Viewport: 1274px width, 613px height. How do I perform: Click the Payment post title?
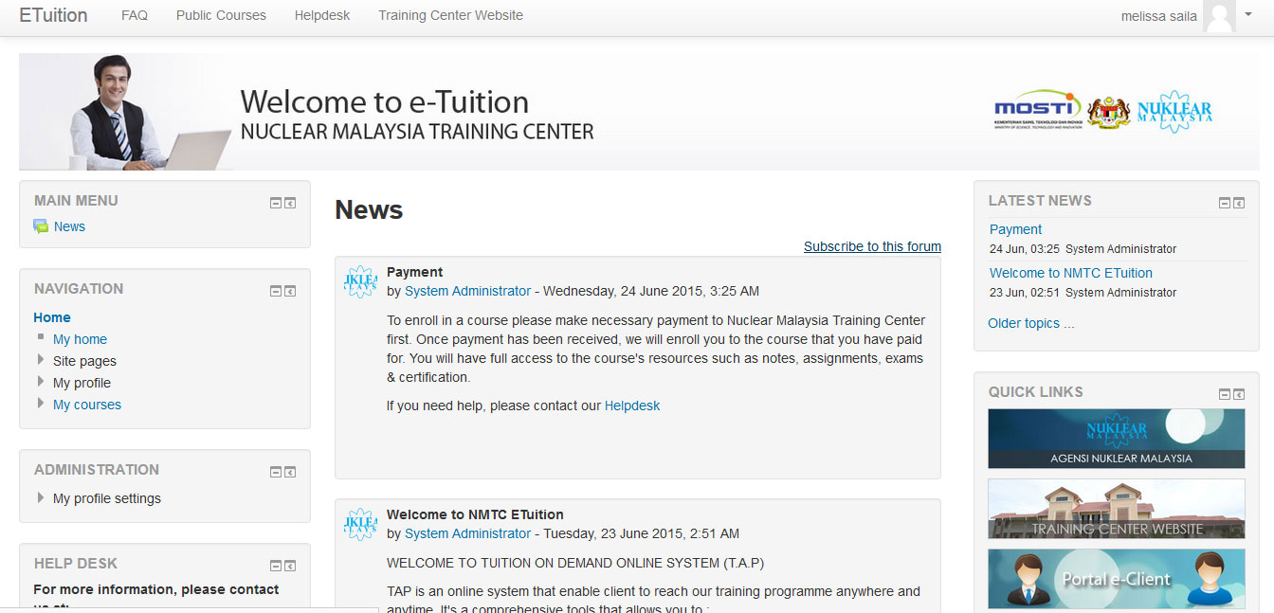click(415, 272)
